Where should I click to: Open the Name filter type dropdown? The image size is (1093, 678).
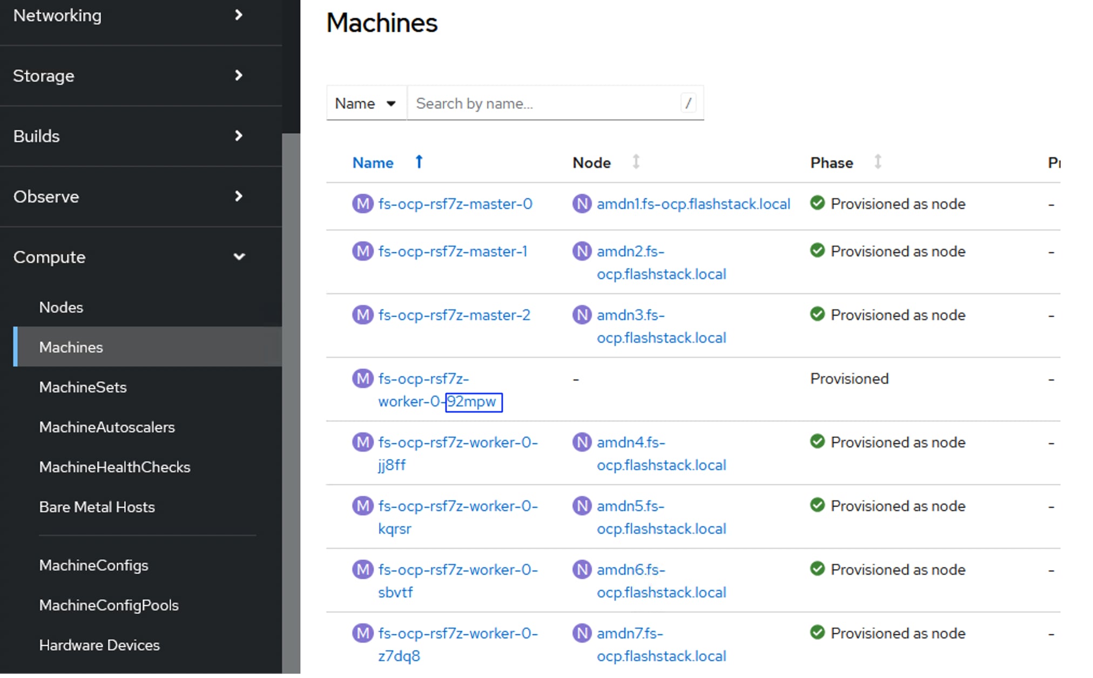[366, 103]
